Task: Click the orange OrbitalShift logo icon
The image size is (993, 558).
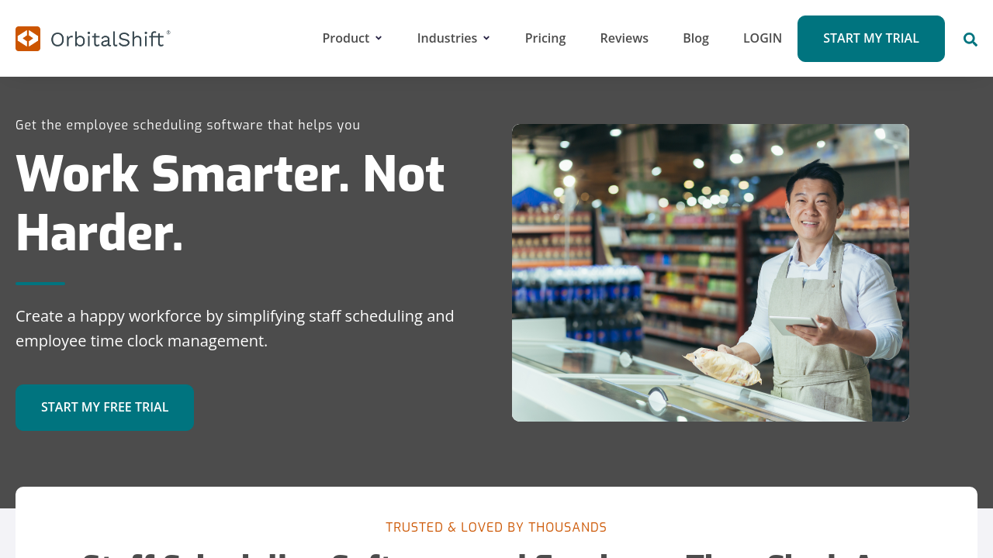Action: 28,39
